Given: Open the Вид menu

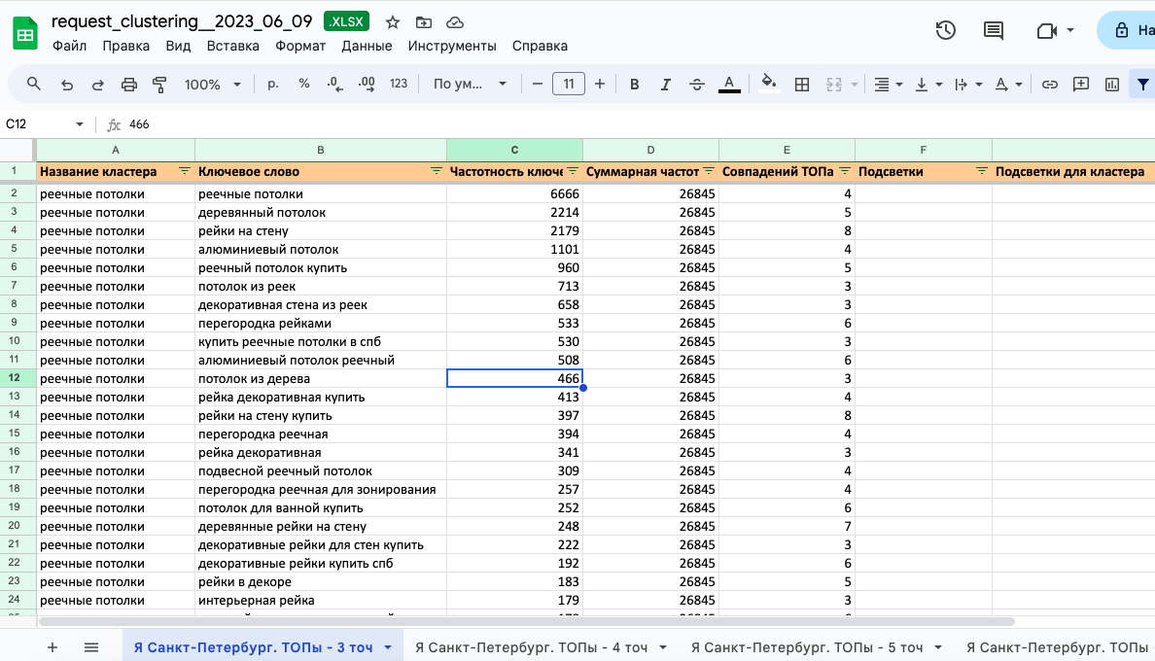Looking at the screenshot, I should pos(178,46).
